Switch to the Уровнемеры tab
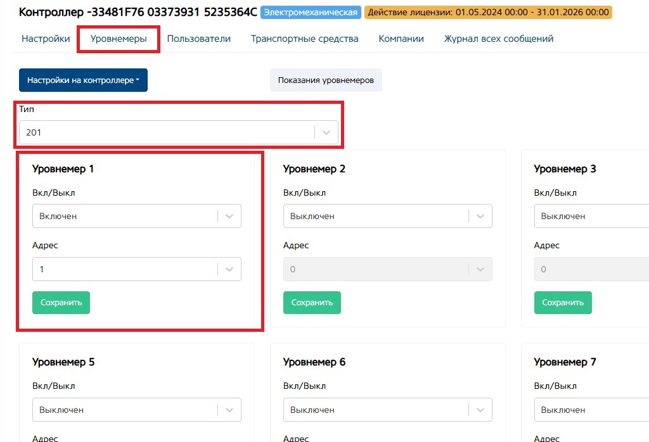 click(x=119, y=39)
